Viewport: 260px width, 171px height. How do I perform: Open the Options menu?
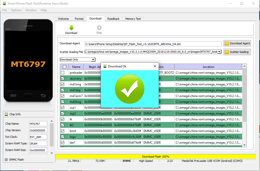[x=16, y=10]
